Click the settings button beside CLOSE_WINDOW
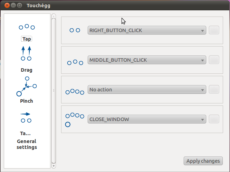This screenshot has height=172, width=230. [214, 119]
